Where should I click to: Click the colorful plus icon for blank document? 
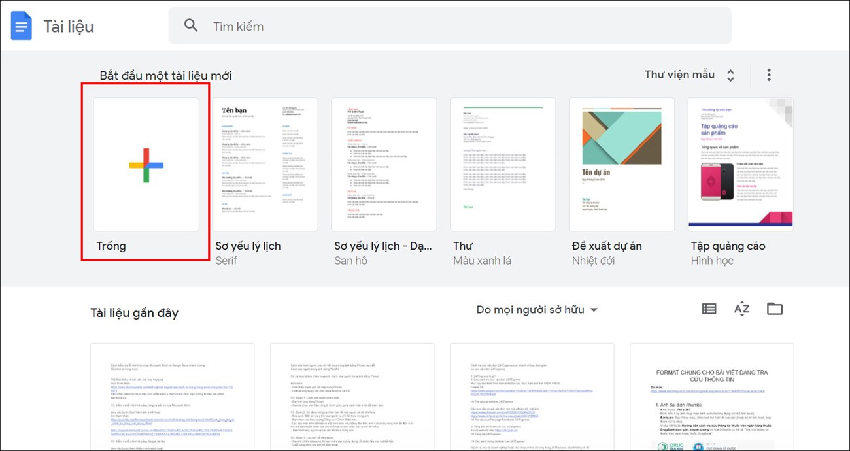[x=146, y=165]
